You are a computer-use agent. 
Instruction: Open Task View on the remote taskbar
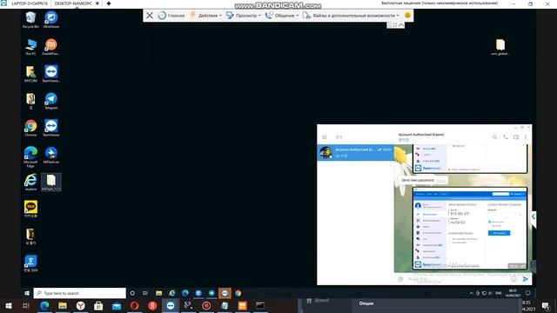145,293
